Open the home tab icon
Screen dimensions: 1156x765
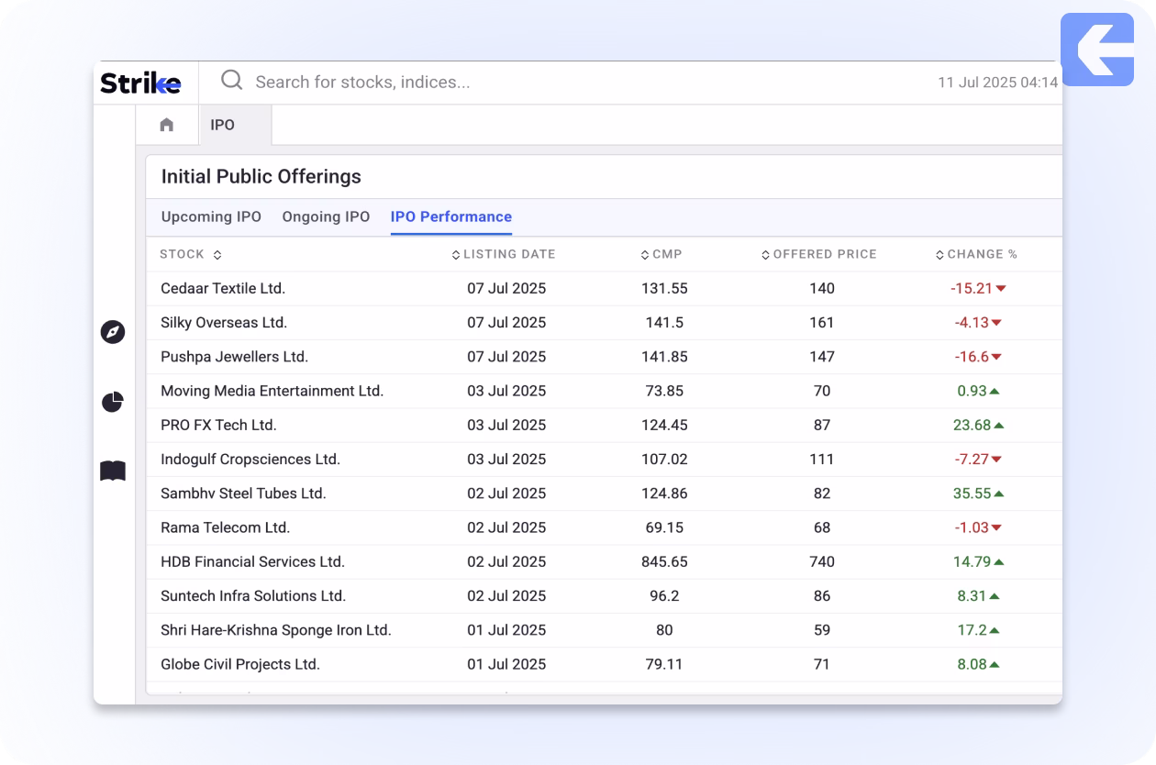tap(167, 125)
